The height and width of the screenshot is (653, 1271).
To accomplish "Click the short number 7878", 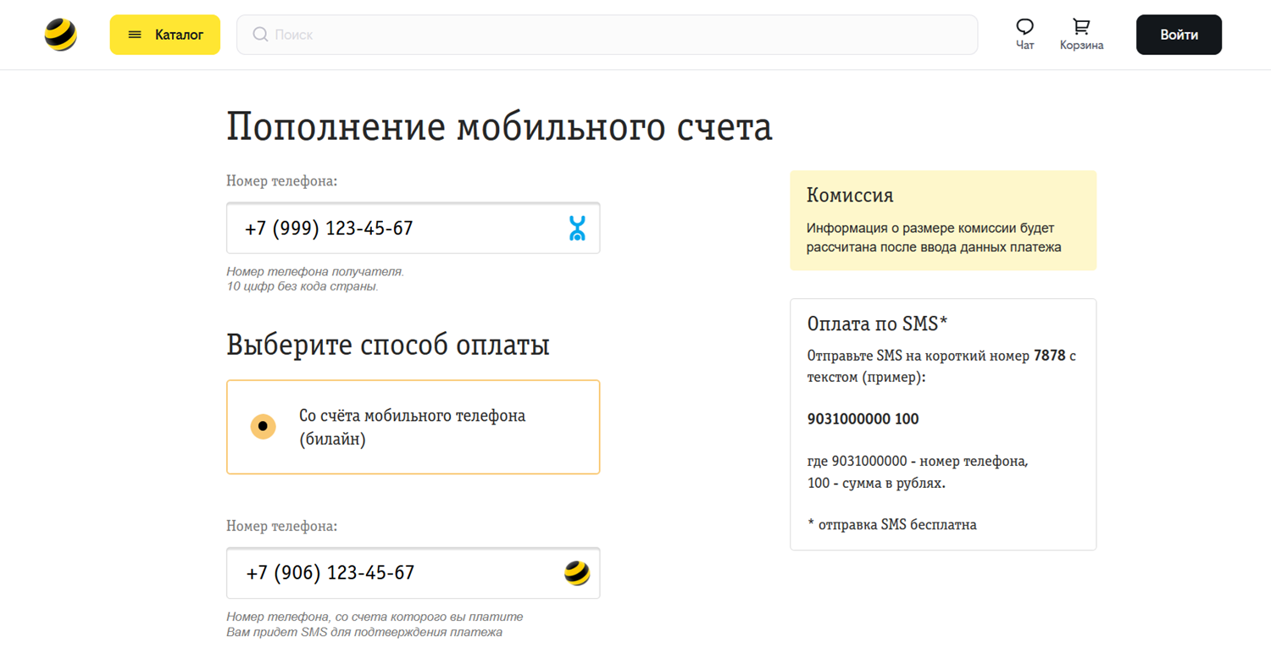I will point(1049,356).
